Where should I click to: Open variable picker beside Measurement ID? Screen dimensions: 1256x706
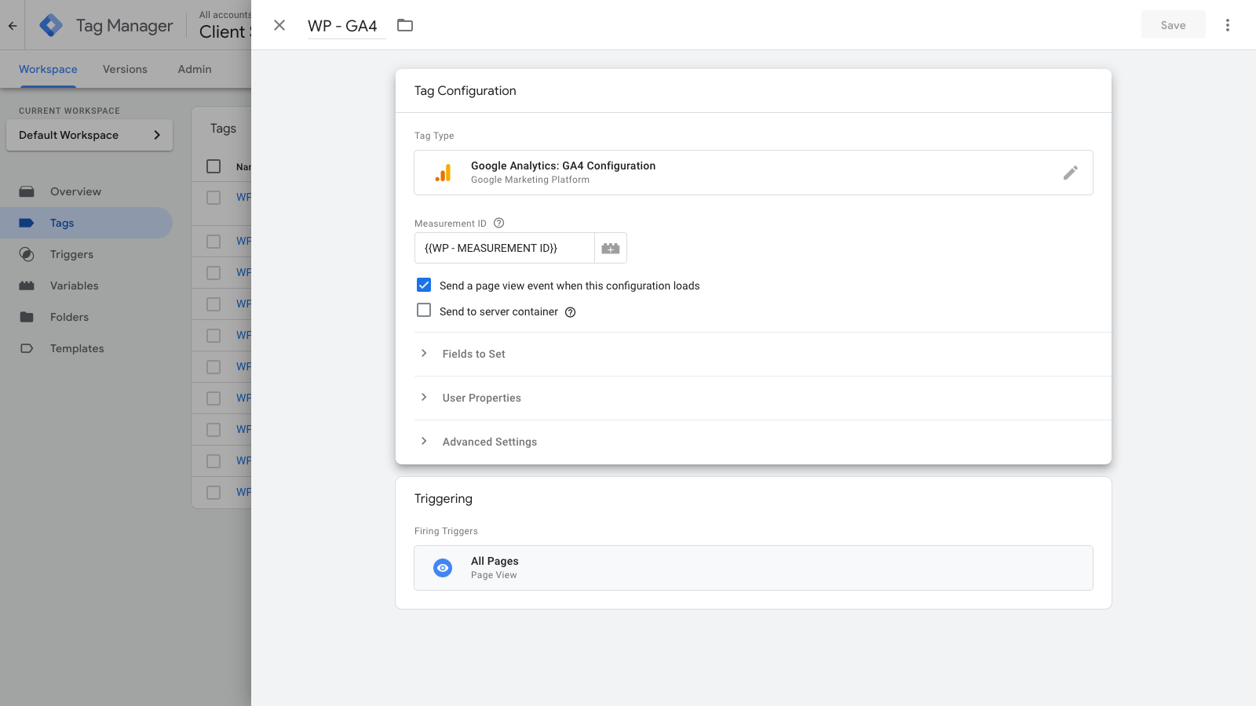(x=611, y=248)
